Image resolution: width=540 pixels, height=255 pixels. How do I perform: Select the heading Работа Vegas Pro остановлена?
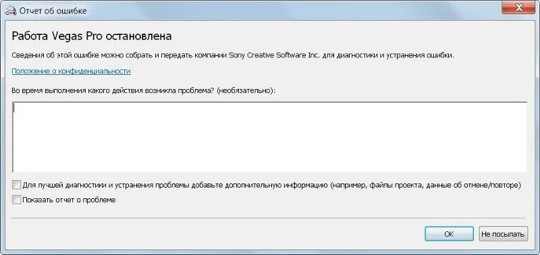tap(92, 36)
